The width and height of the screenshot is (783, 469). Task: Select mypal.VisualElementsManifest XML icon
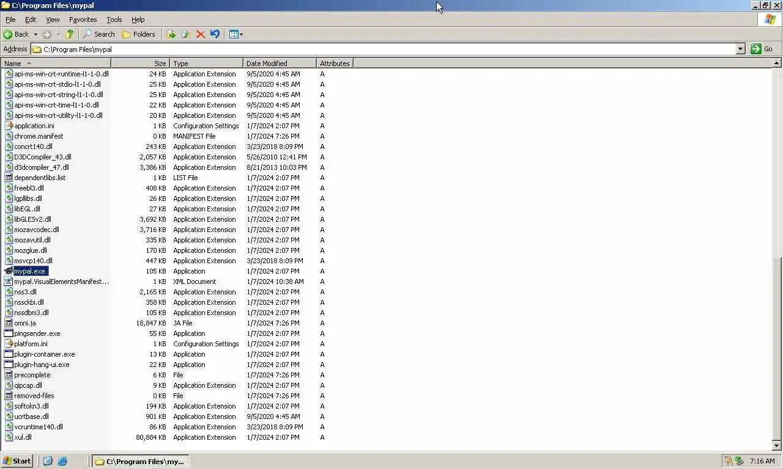pyautogui.click(x=9, y=282)
